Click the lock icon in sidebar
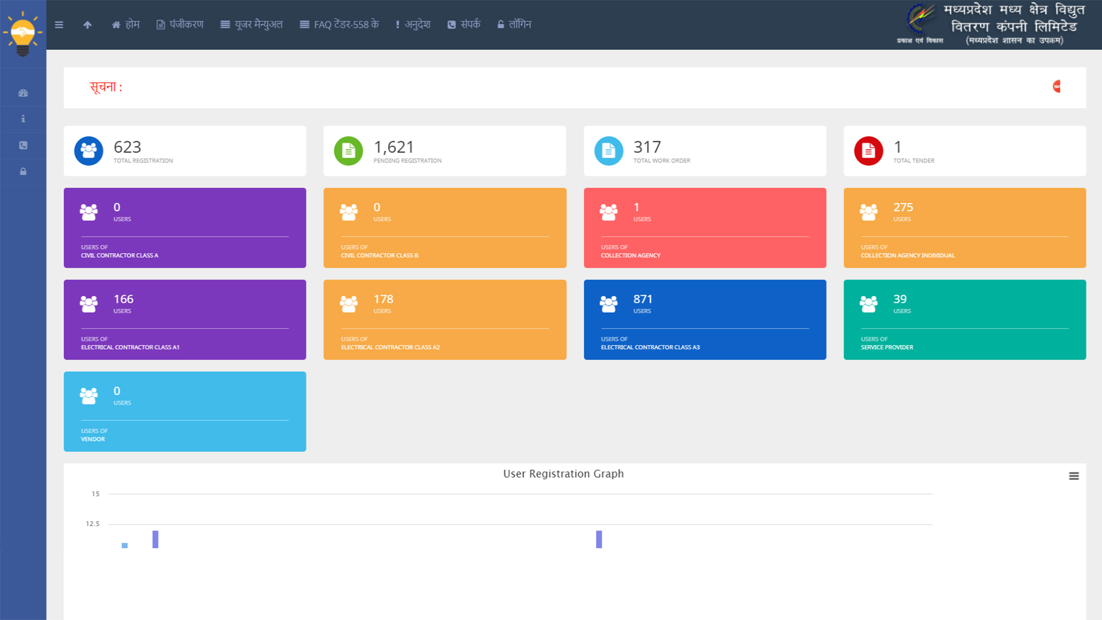1102x620 pixels. point(23,171)
